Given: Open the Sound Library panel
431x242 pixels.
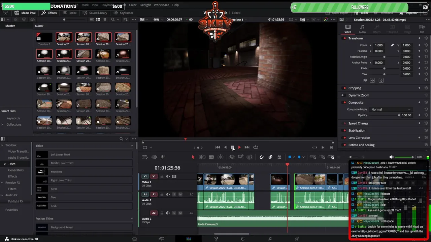Looking at the screenshot, I should (x=95, y=13).
